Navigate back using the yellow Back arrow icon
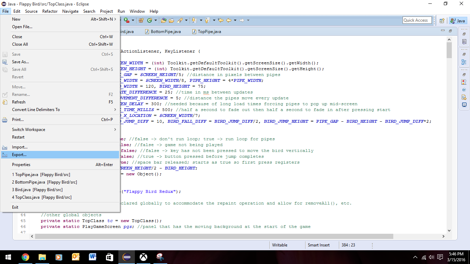The height and width of the screenshot is (264, 470). click(x=229, y=20)
